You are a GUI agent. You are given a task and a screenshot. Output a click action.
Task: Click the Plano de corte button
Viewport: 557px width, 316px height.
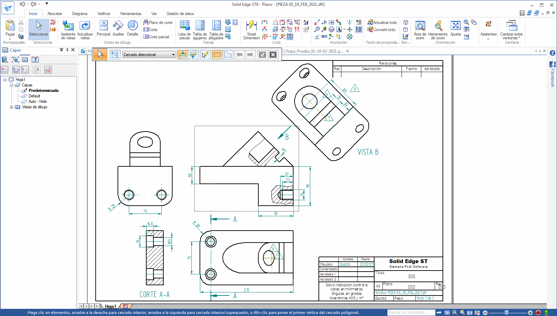[x=158, y=23]
